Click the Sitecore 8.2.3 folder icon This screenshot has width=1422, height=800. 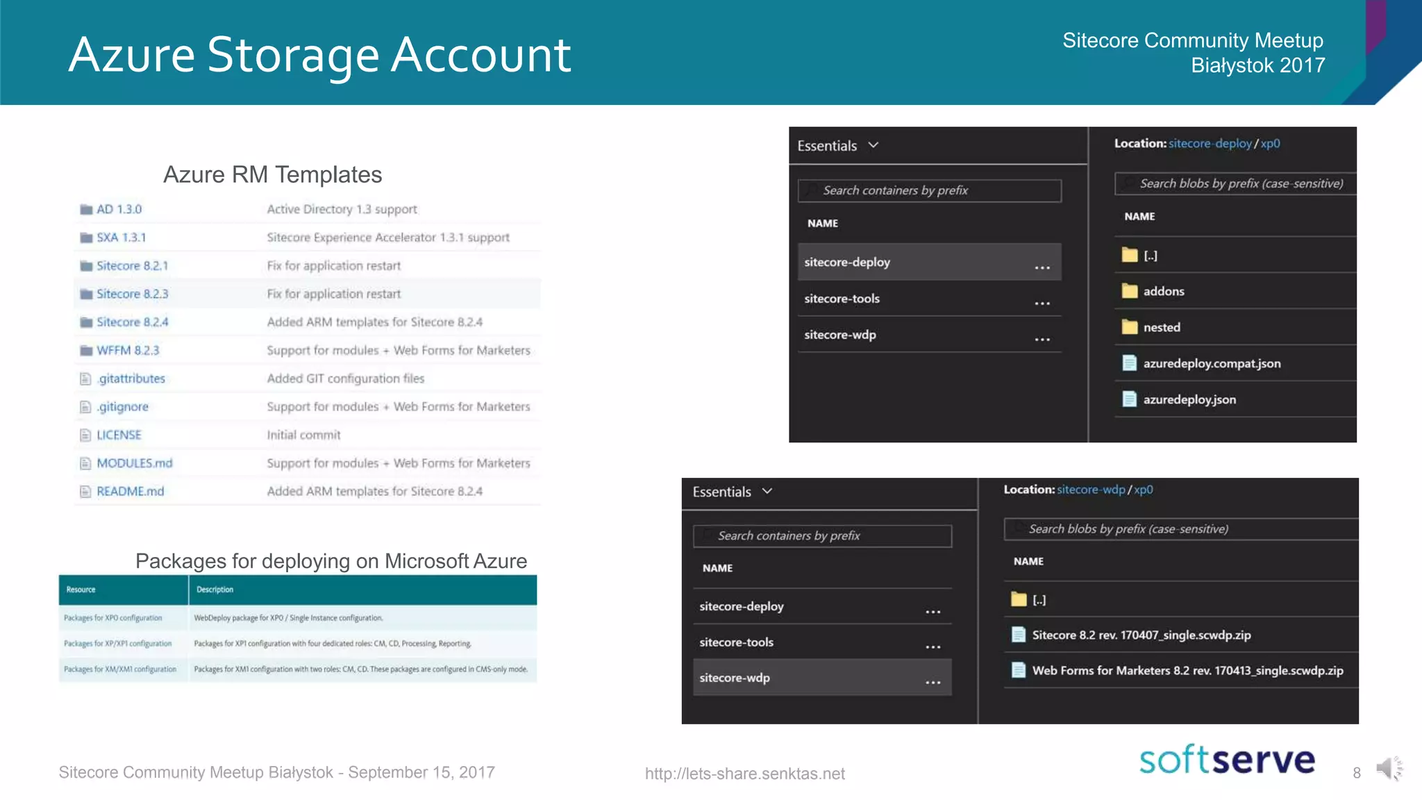86,294
